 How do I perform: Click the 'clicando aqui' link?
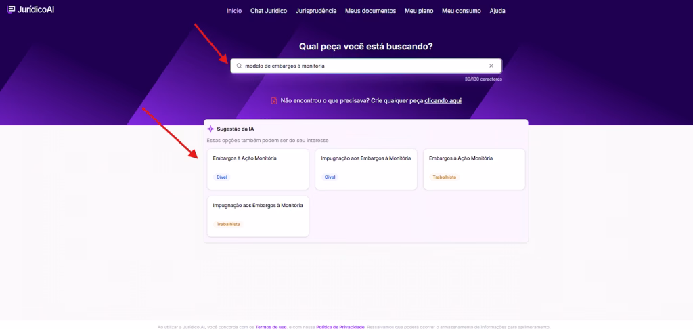[x=443, y=101]
